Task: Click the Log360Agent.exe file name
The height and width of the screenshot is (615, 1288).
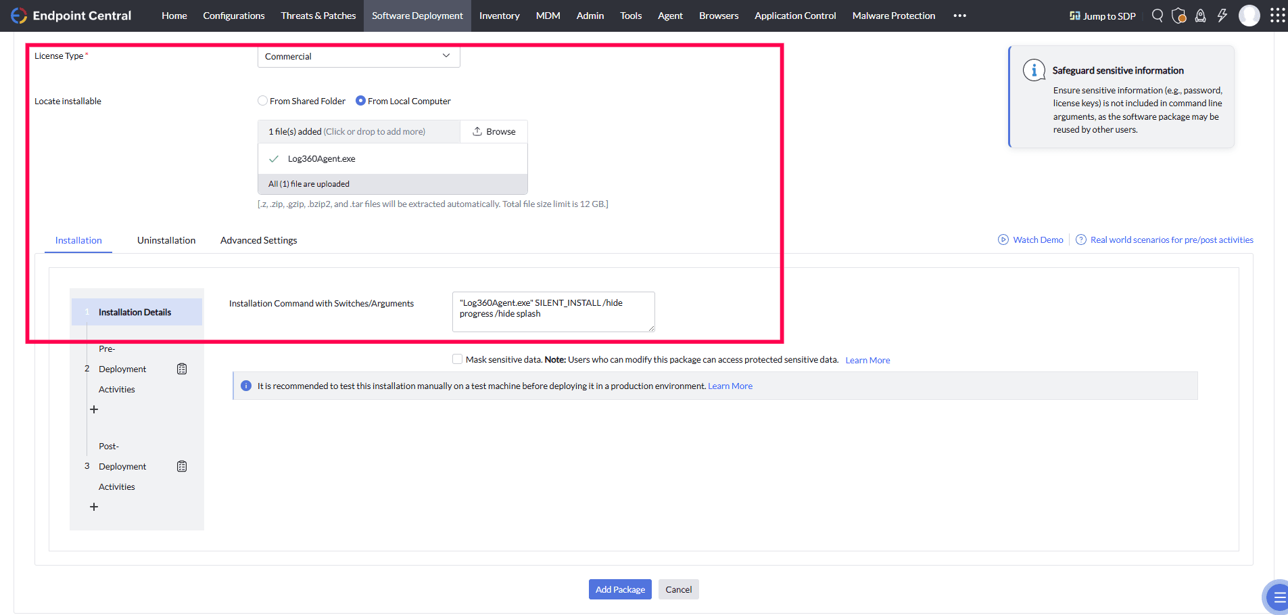Action: point(322,159)
